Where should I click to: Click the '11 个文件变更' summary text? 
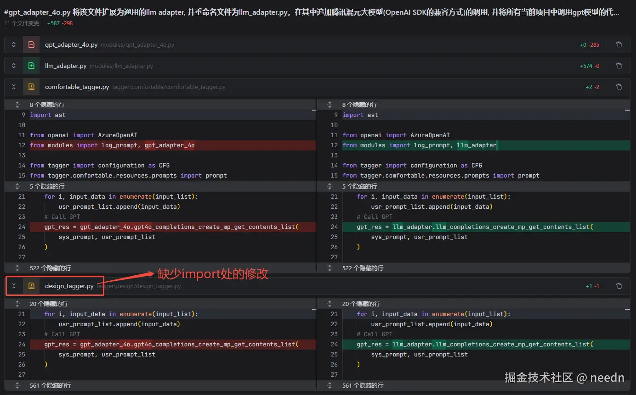coord(22,23)
